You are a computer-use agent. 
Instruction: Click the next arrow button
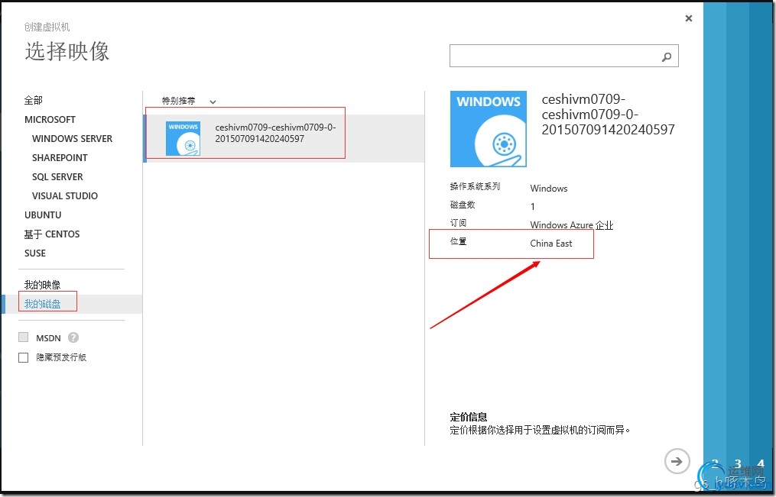(677, 461)
